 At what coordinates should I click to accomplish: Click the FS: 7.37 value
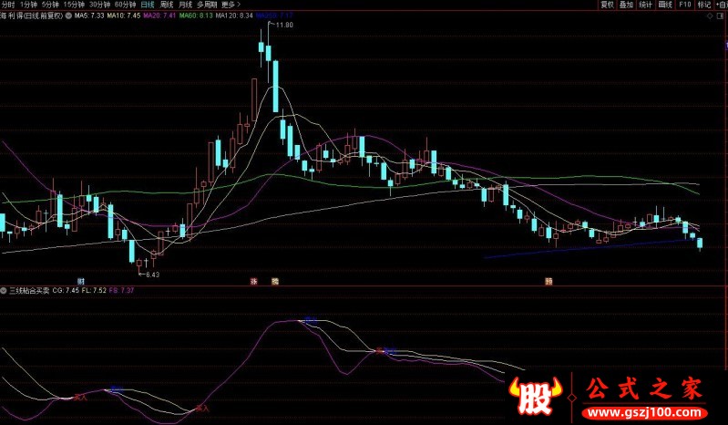pyautogui.click(x=121, y=291)
